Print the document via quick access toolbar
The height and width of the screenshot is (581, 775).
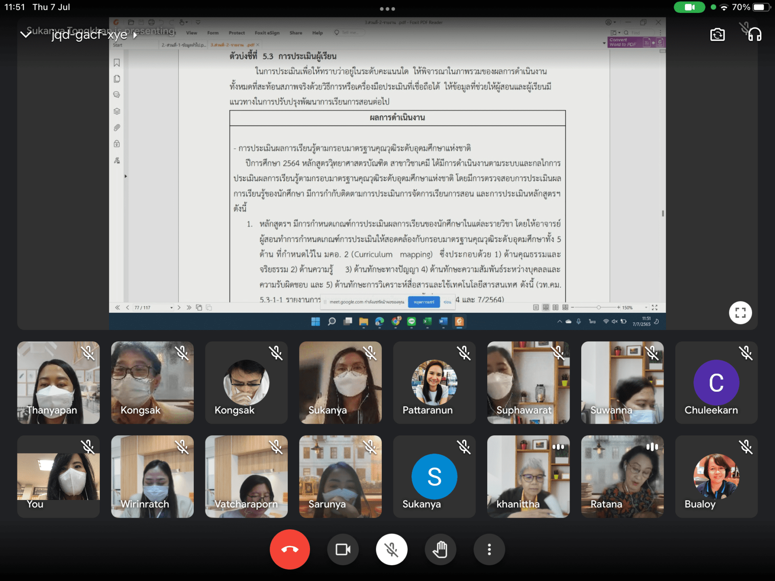(x=151, y=23)
